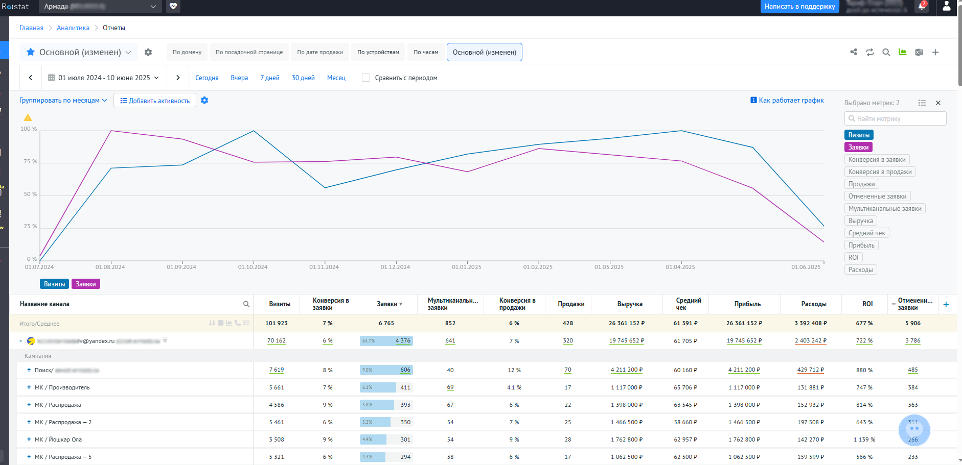
Task: Click gear icon next to report name
Action: point(148,52)
